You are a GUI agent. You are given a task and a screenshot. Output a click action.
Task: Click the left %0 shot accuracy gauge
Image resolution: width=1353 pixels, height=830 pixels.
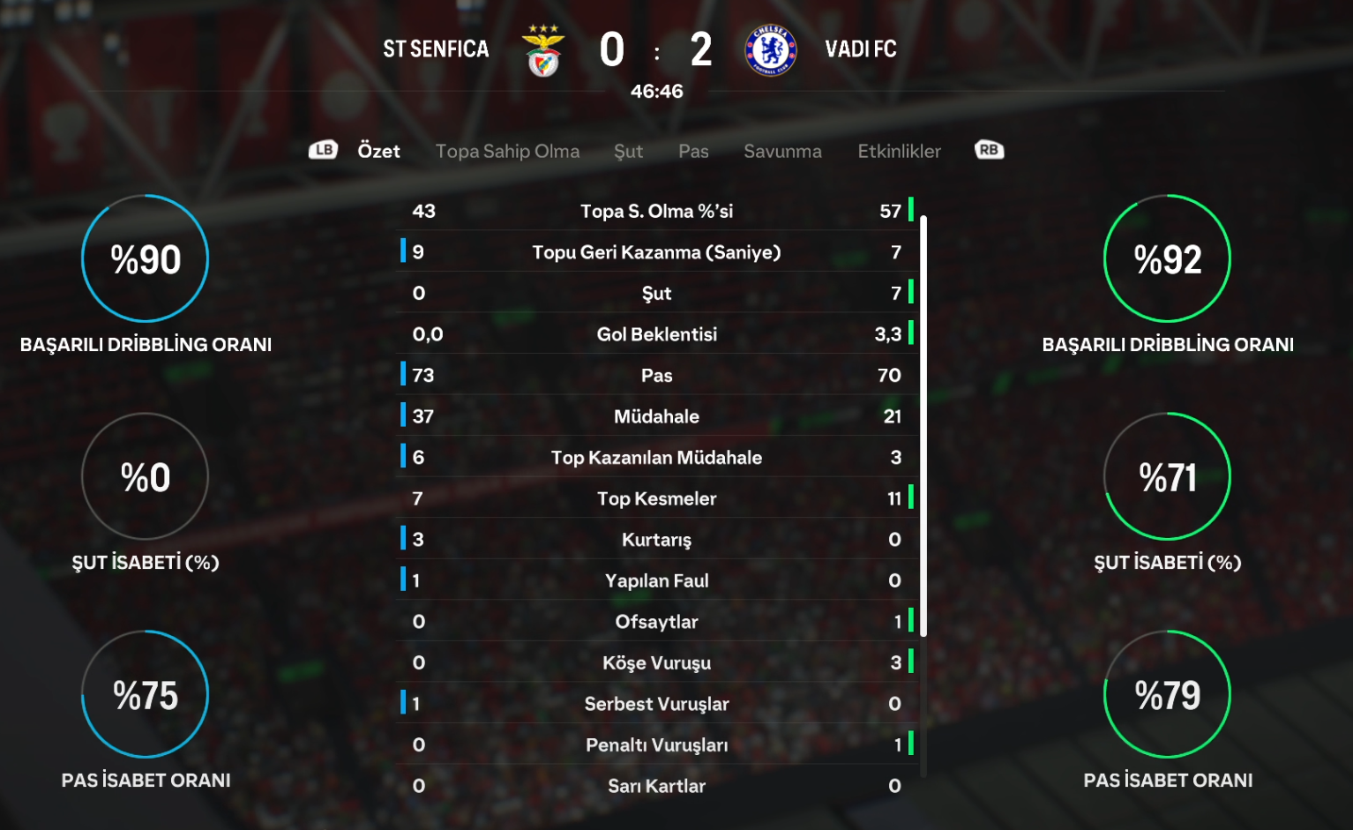[x=146, y=476]
